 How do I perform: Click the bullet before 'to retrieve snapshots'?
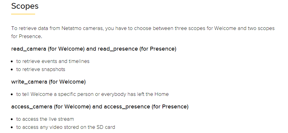point(12,69)
